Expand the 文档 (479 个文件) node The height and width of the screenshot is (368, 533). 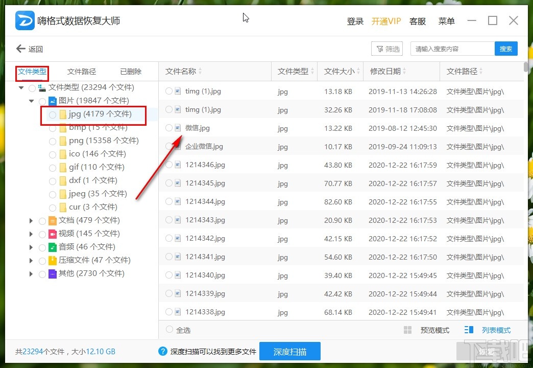coord(31,220)
